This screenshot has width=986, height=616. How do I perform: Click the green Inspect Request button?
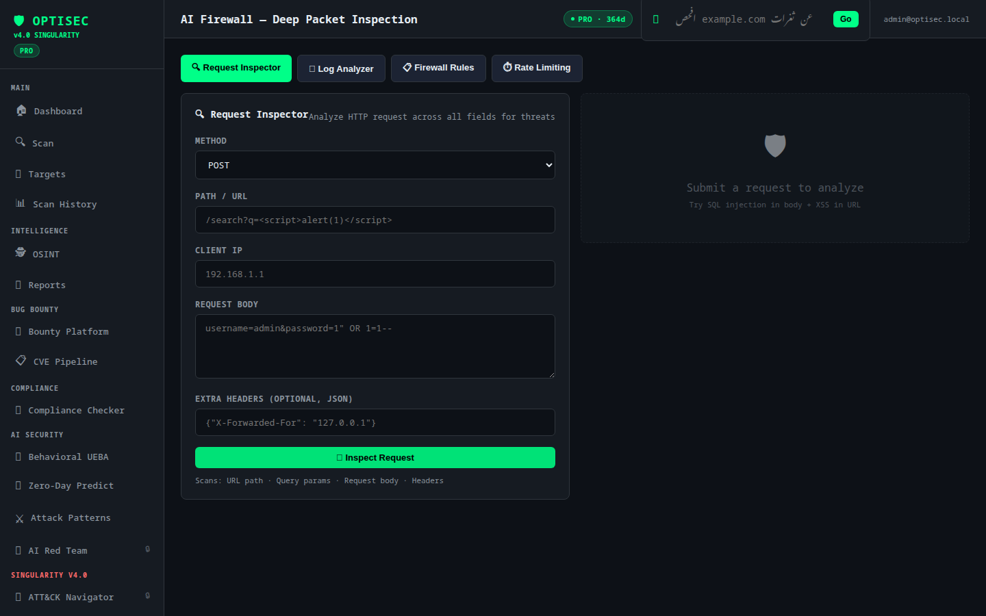point(375,457)
